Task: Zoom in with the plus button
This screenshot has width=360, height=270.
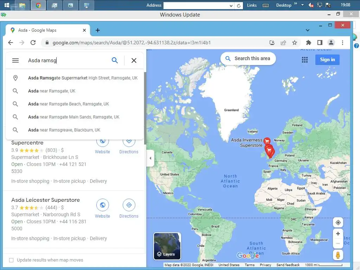Action: point(338,234)
